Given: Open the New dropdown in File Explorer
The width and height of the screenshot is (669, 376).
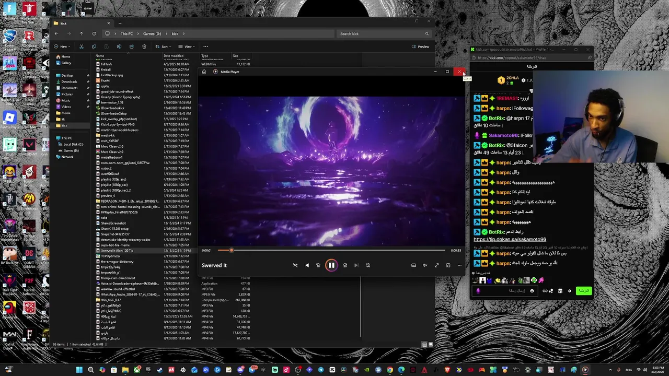Looking at the screenshot, I should 61,46.
